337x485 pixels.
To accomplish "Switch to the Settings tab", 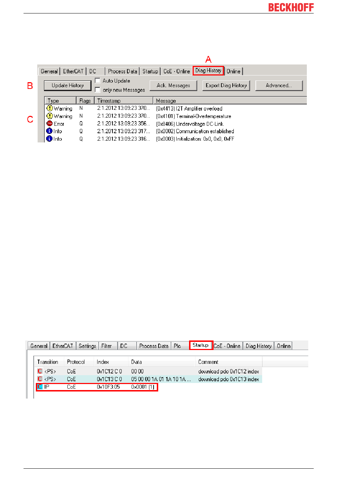I will coord(87,346).
